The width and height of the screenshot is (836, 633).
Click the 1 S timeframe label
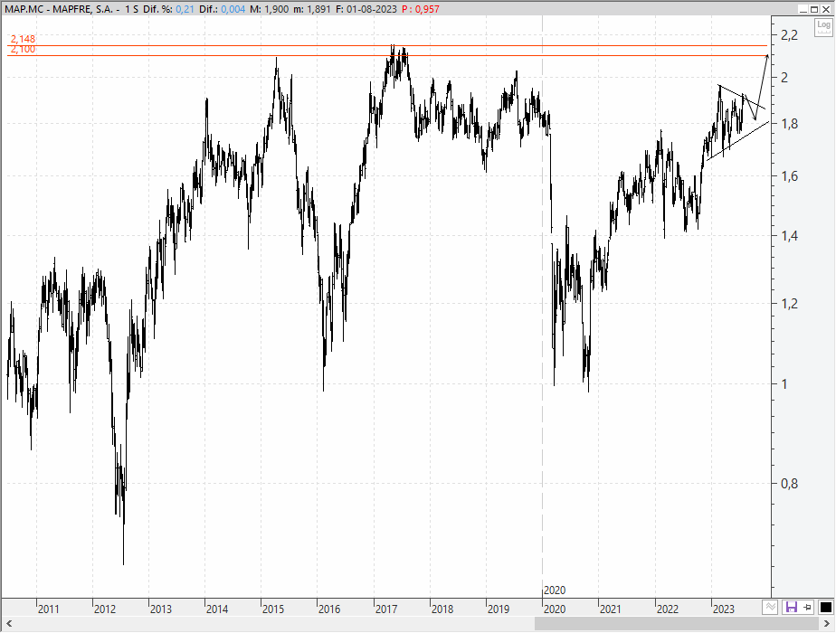tap(132, 9)
